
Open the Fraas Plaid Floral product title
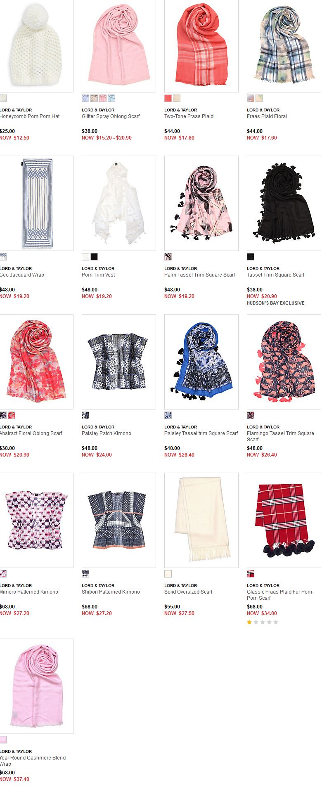point(267,116)
